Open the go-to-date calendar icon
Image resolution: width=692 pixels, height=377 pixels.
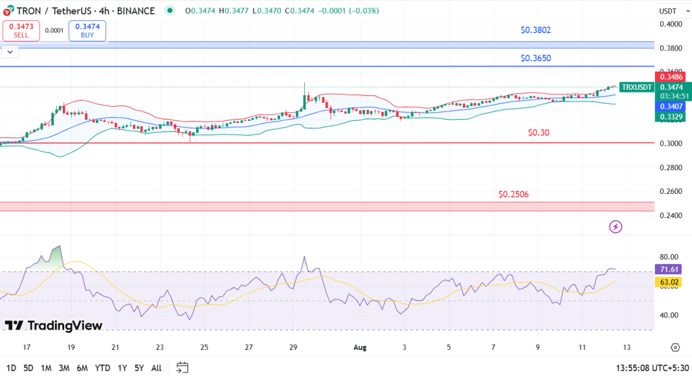point(182,368)
